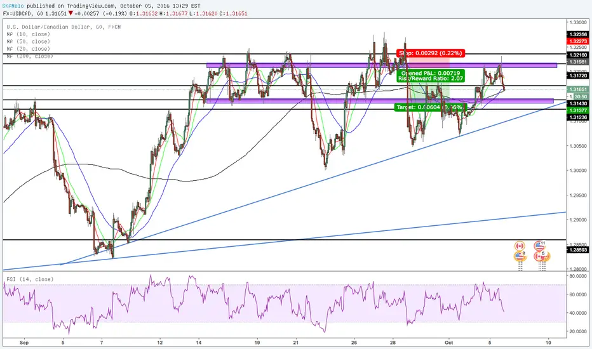The image size is (592, 349).
Task: Select the FX:USDCAD symbol label
Action: (x=17, y=13)
